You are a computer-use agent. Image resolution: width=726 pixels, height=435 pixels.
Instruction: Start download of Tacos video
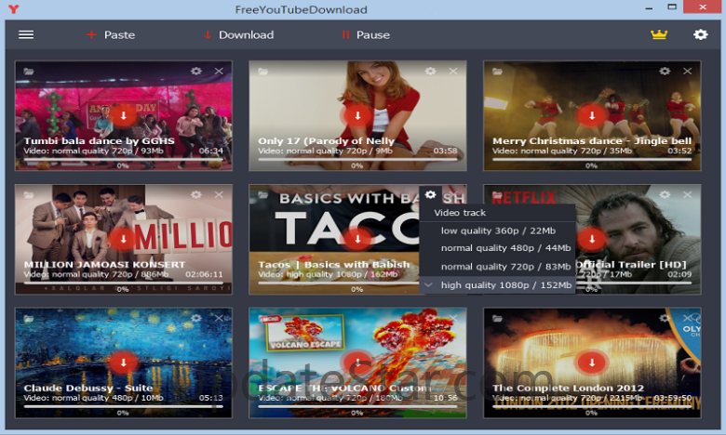[357, 239]
